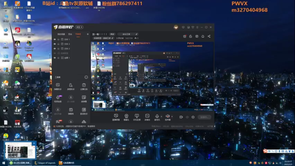The image size is (295, 166).
Task: Switch to the first scene tab
Action: [x=61, y=34]
